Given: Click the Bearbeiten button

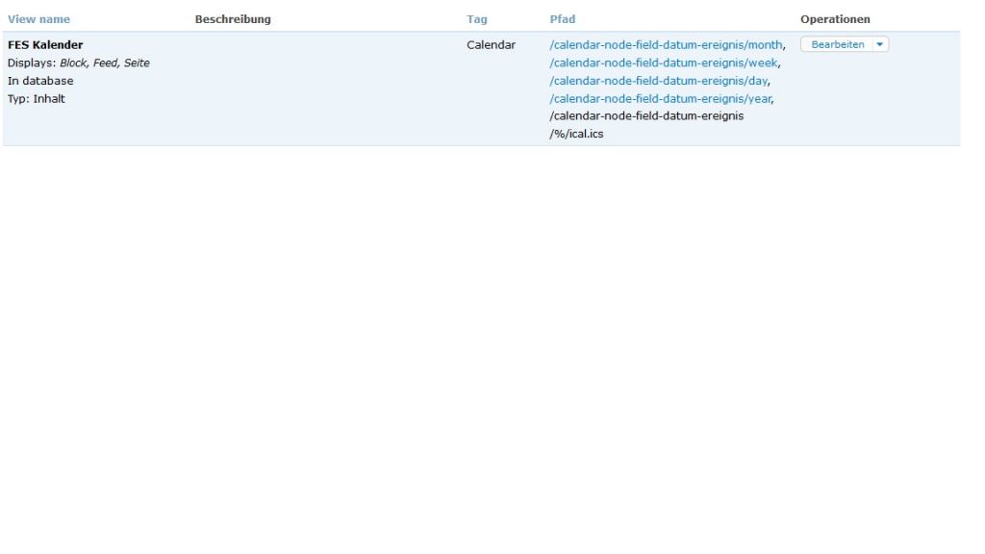Looking at the screenshot, I should pos(838,45).
